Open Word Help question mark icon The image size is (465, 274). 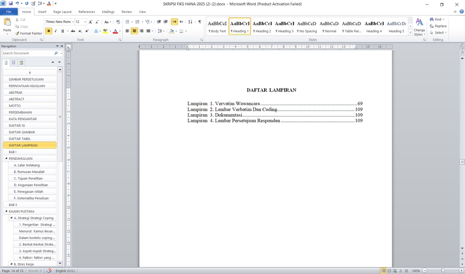tap(462, 12)
